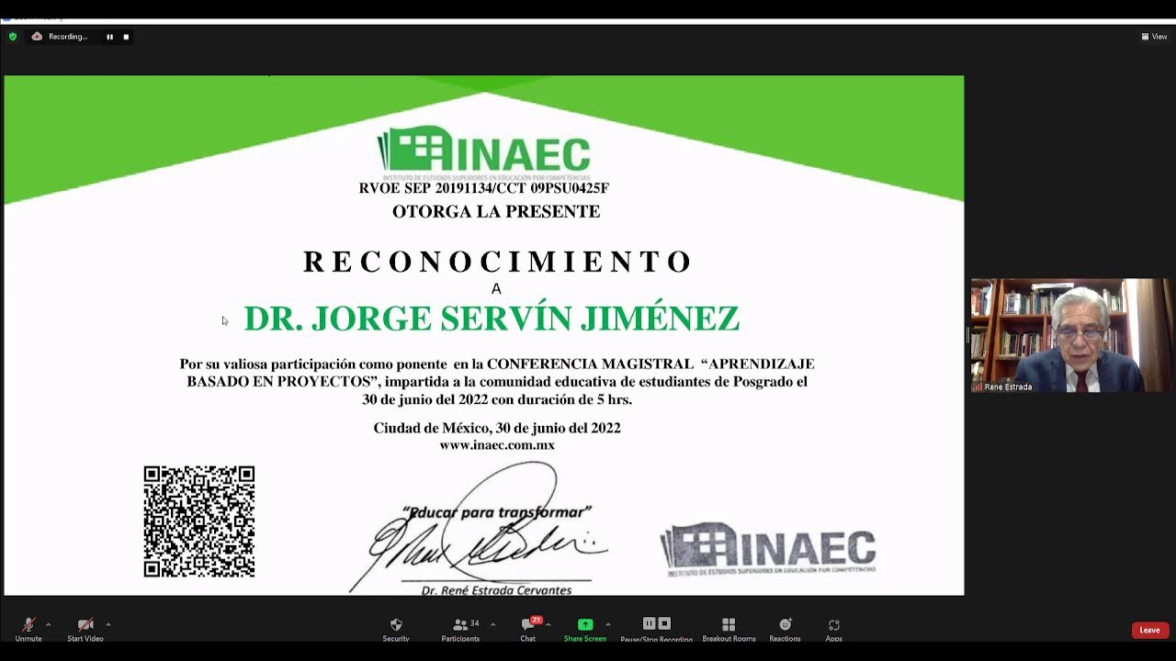Click the red Leave button
The width and height of the screenshot is (1176, 661).
click(1149, 630)
